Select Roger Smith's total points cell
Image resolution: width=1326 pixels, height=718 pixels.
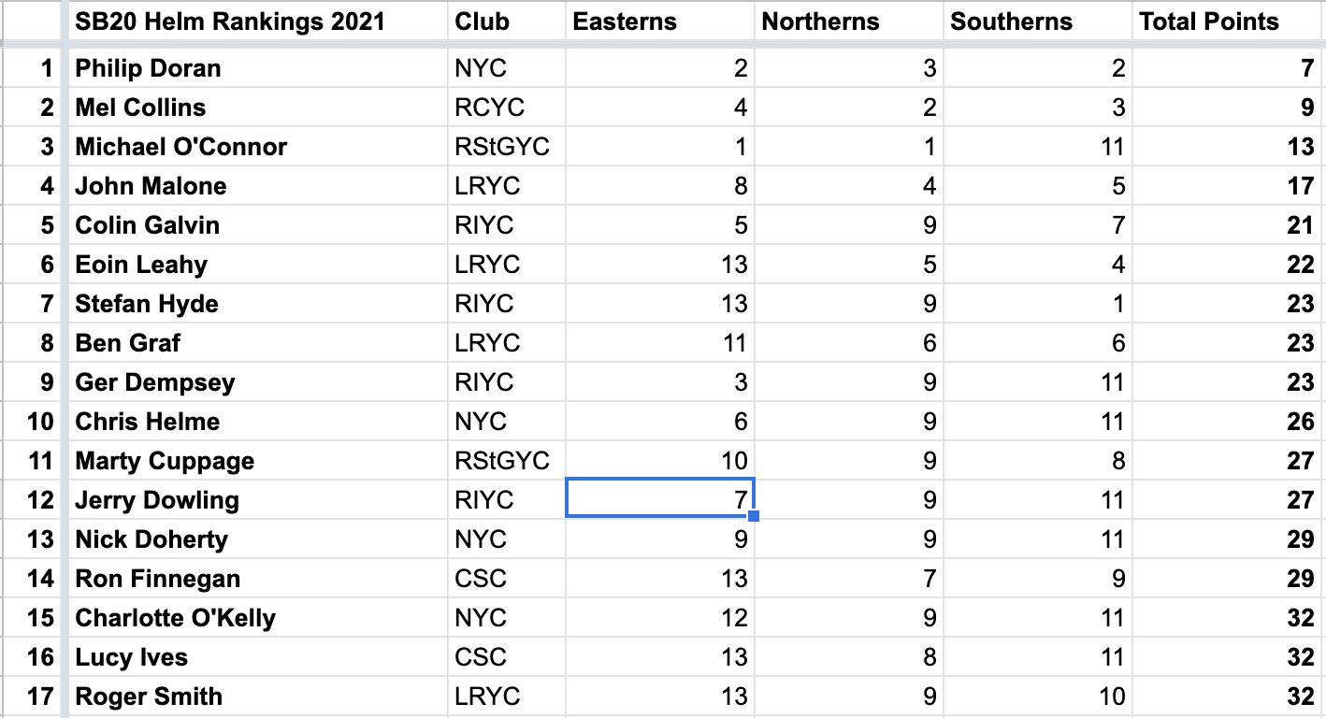tap(1227, 696)
